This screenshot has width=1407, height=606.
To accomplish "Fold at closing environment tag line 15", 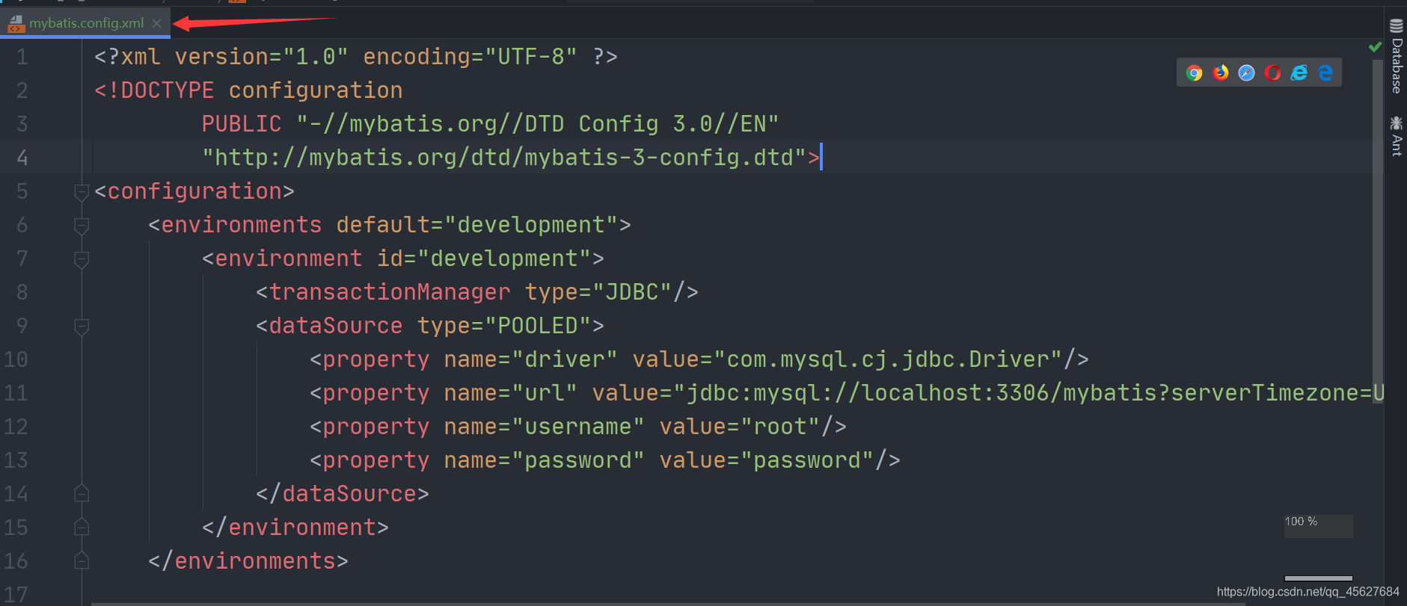I will click(x=82, y=527).
